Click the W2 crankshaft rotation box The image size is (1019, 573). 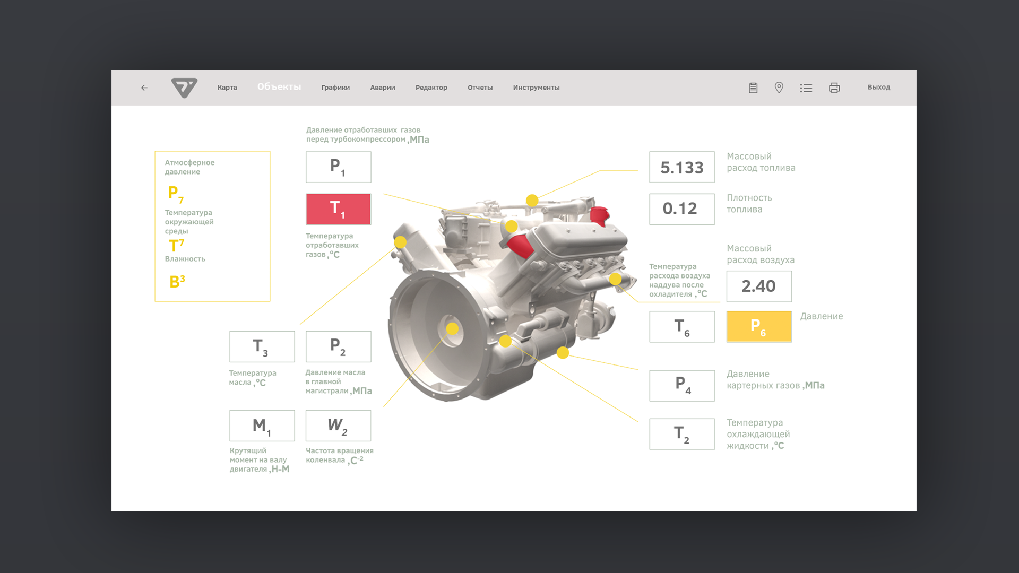pyautogui.click(x=338, y=425)
